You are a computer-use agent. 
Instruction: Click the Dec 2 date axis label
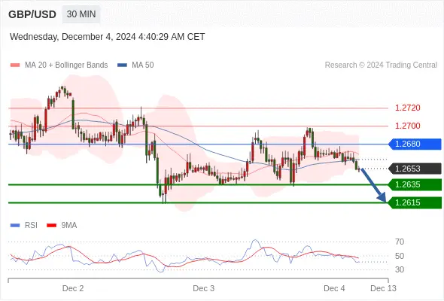73,288
